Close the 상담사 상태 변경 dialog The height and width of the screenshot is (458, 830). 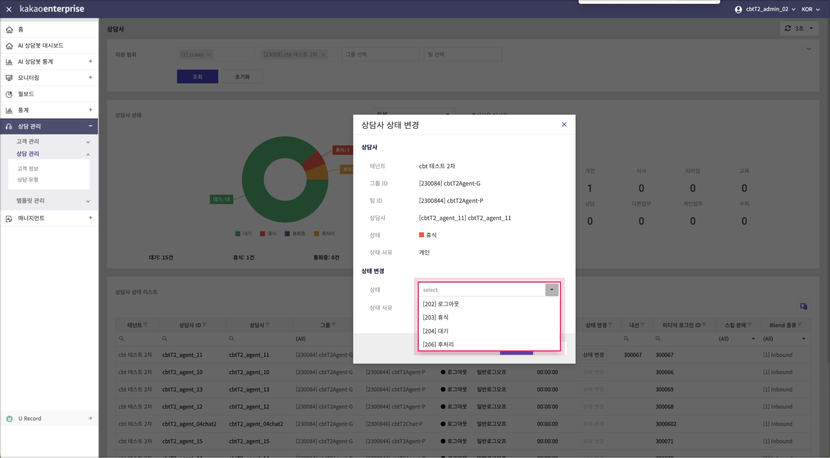pyautogui.click(x=564, y=125)
